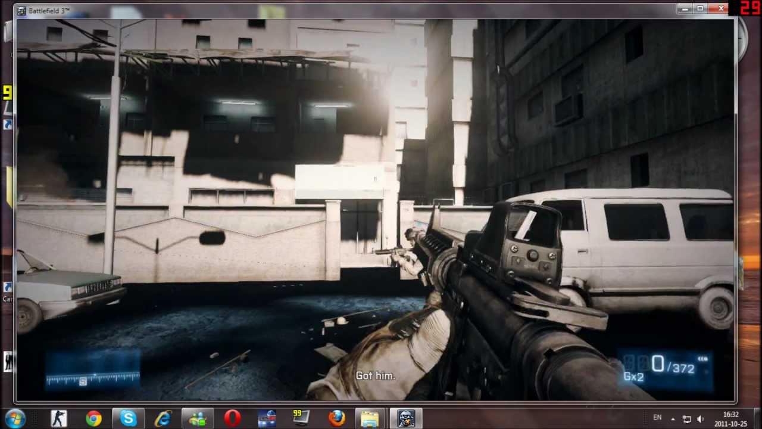Launch Mozilla Firefox from the taskbar

pos(336,418)
